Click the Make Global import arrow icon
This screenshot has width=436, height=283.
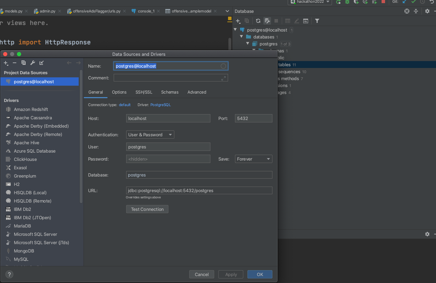tap(42, 63)
